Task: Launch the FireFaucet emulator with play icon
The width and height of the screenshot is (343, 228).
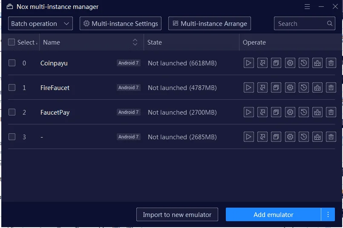Action: [x=249, y=87]
